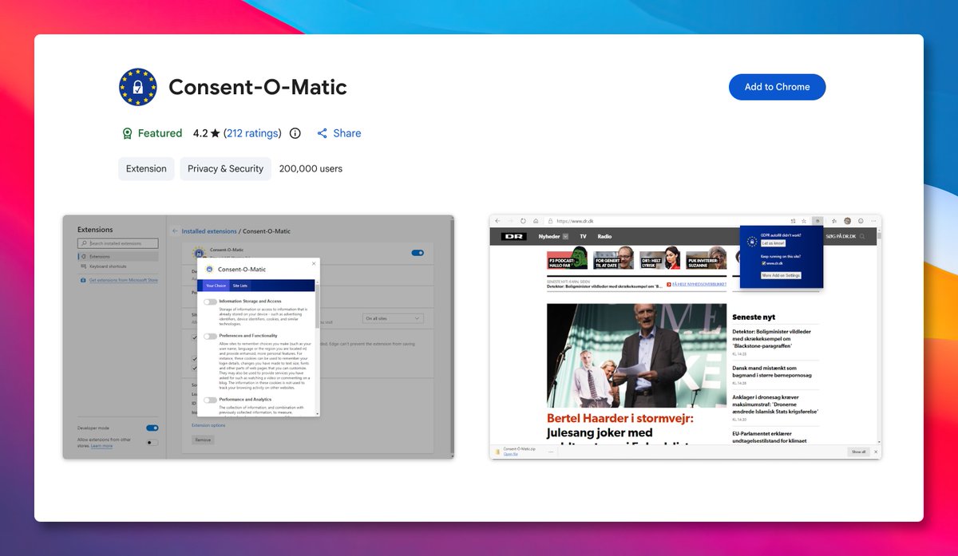The image size is (958, 556).
Task: Click Consent-O-Matic icon in the options popup header
Action: coord(209,270)
